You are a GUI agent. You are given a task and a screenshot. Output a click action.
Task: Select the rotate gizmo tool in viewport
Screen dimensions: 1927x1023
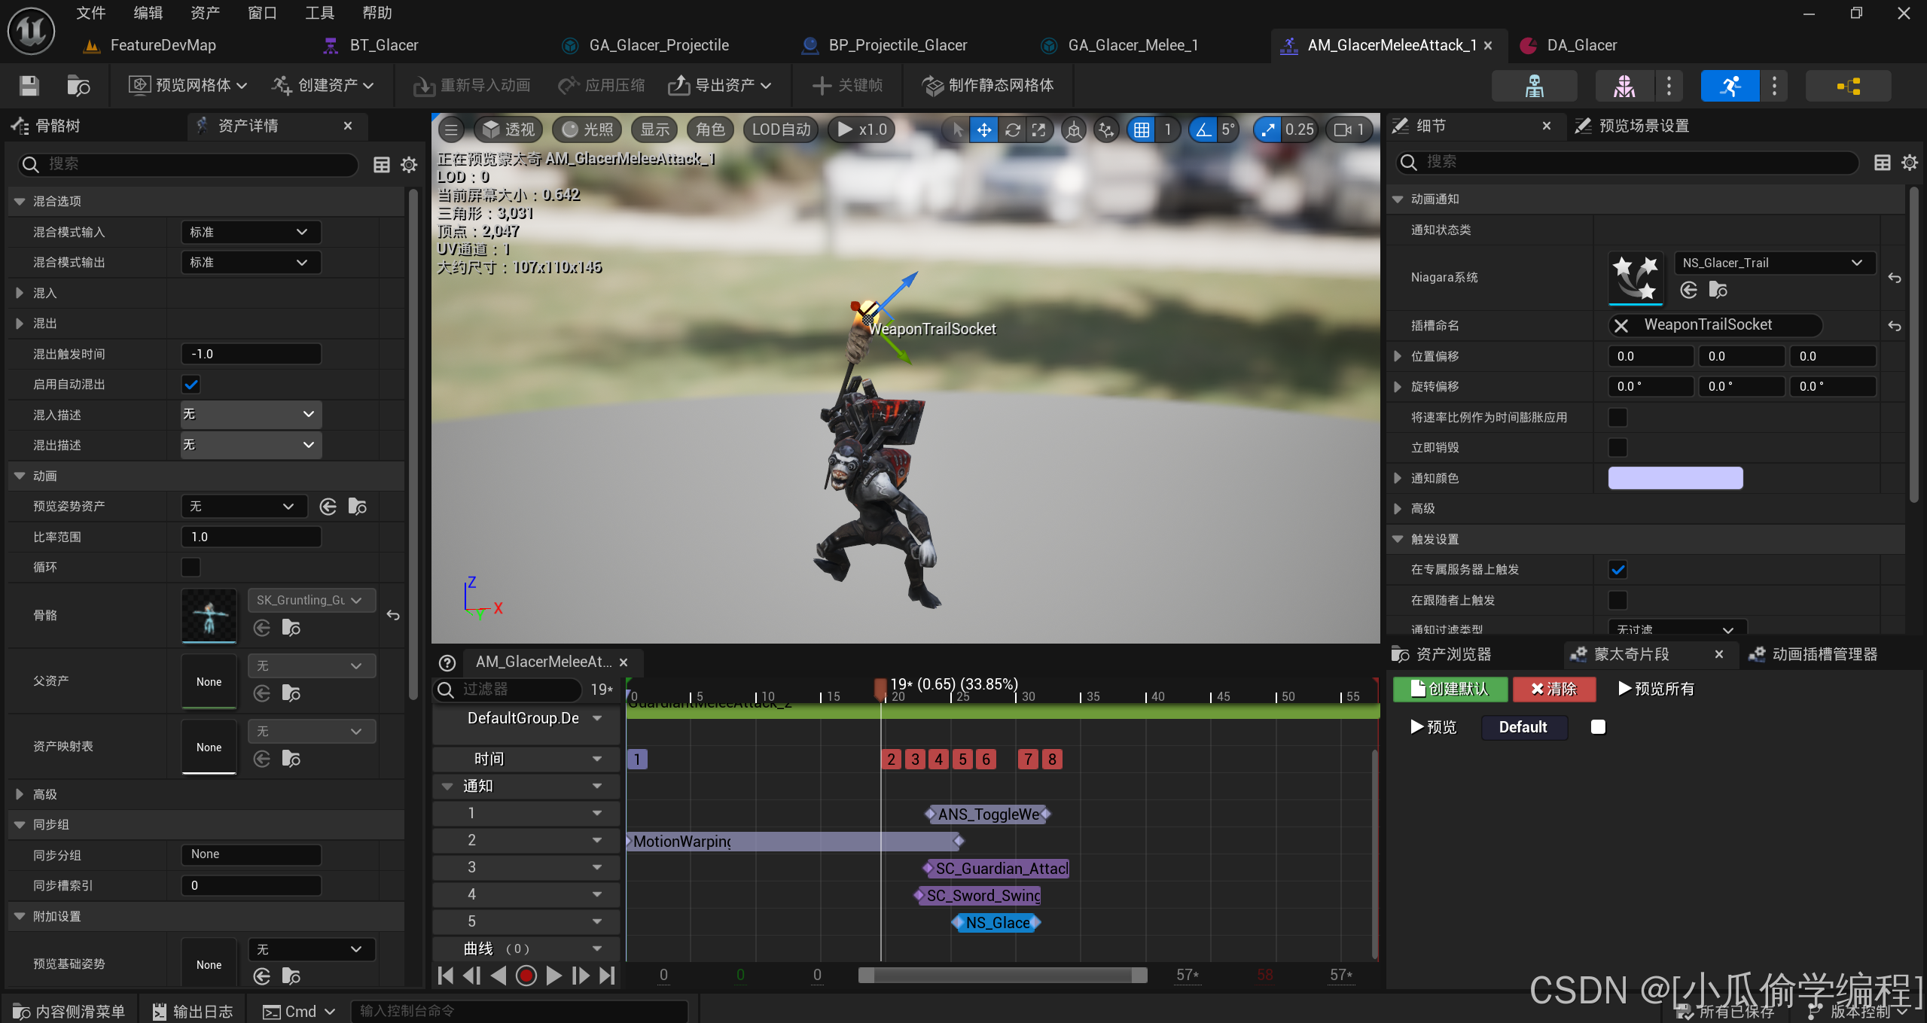point(1012,129)
